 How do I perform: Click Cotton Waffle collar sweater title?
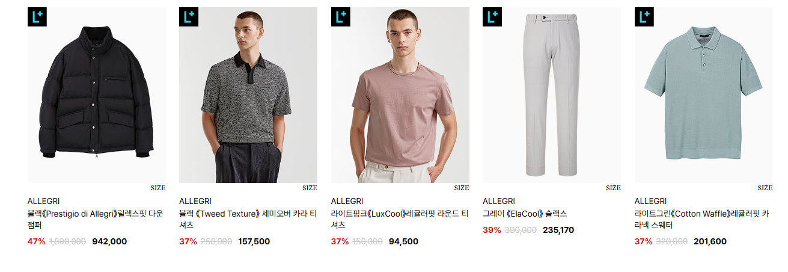point(702,219)
